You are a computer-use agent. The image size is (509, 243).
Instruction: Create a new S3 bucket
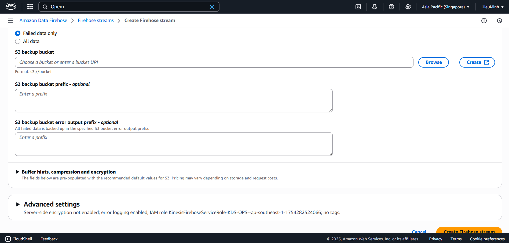tap(477, 62)
